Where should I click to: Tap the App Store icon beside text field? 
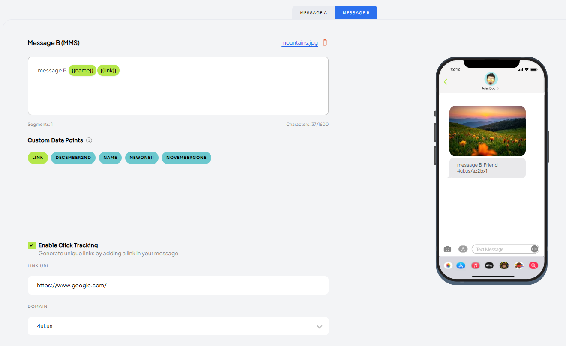[463, 249]
